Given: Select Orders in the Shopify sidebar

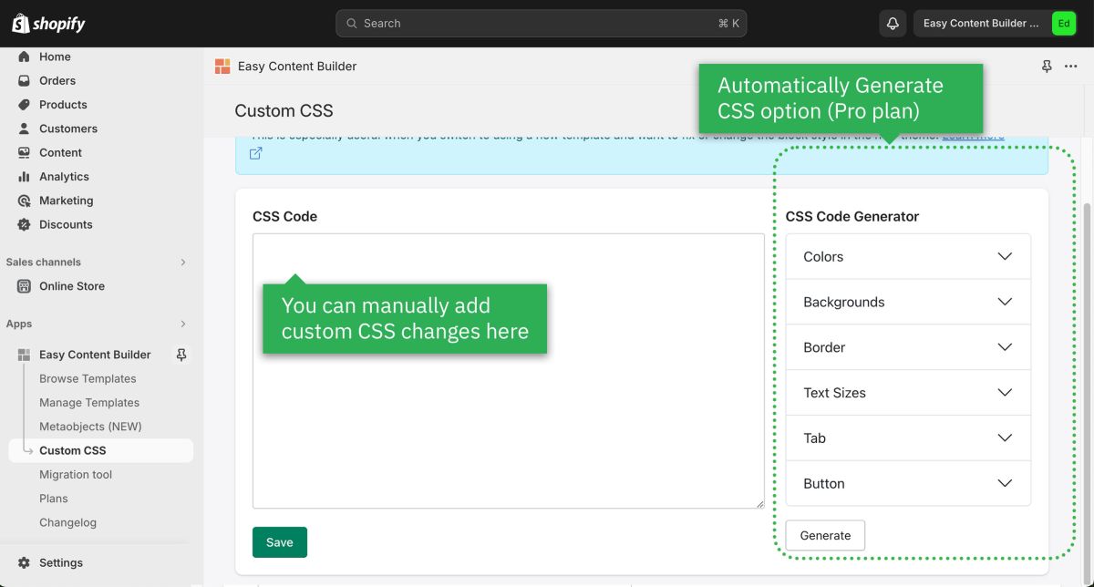Looking at the screenshot, I should pyautogui.click(x=57, y=80).
